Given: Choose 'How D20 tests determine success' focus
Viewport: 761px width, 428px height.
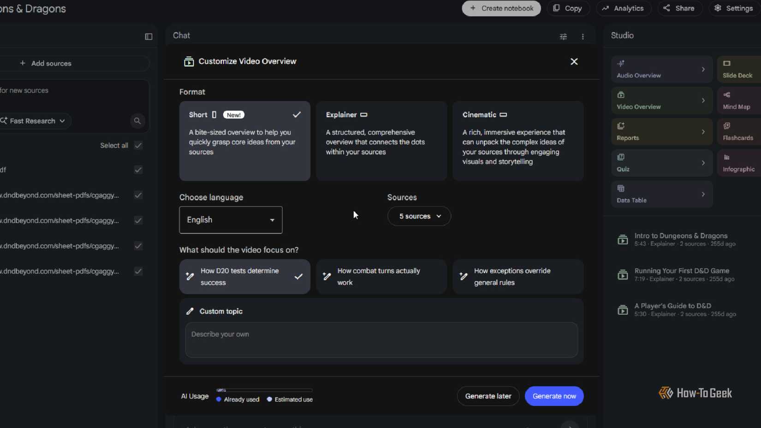Looking at the screenshot, I should pos(244,277).
